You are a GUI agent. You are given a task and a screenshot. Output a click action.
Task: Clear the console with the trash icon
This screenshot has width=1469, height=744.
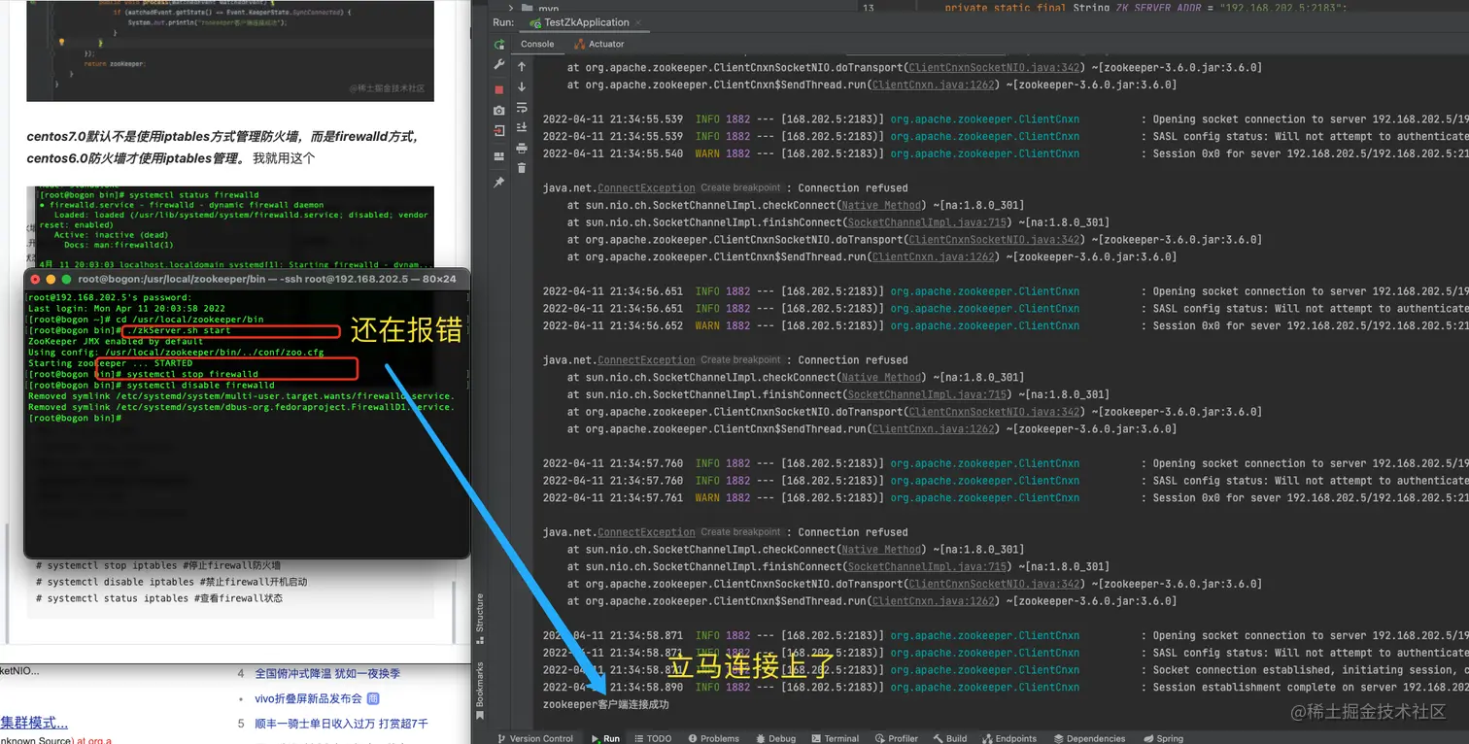click(522, 169)
